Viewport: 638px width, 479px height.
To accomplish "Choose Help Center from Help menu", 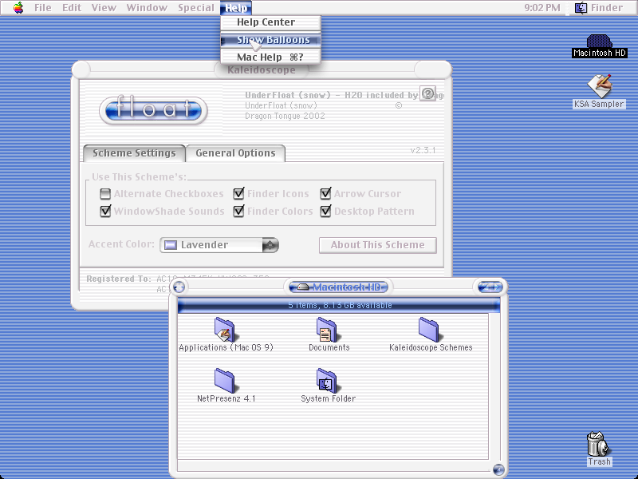I will (x=270, y=22).
